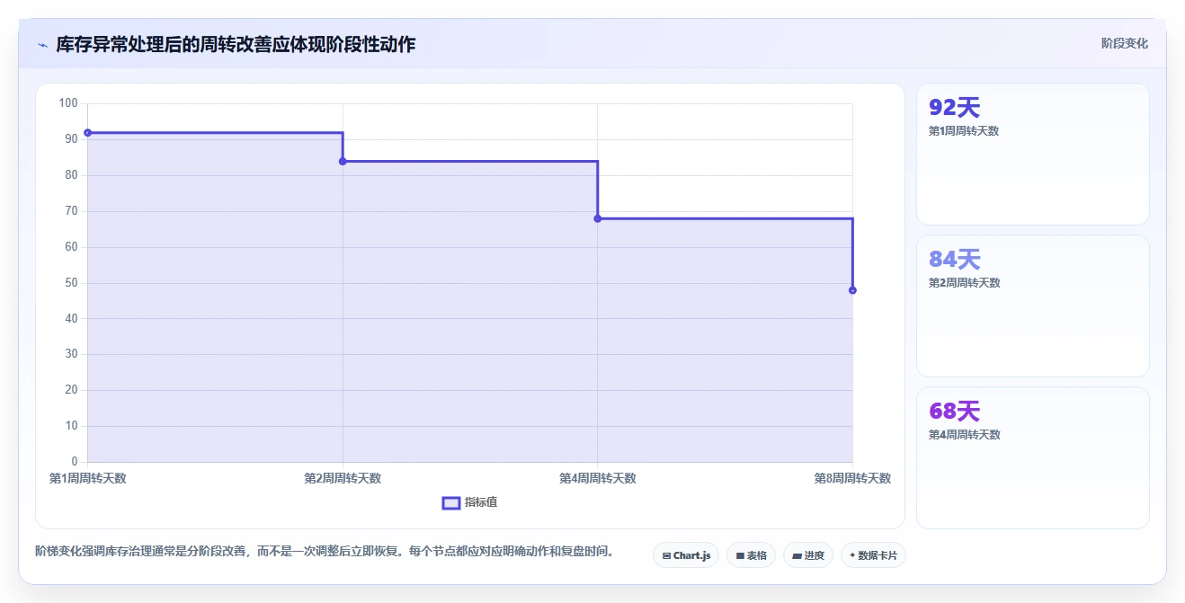
Task: Click the data point at 48 for 第8周
Action: click(852, 290)
